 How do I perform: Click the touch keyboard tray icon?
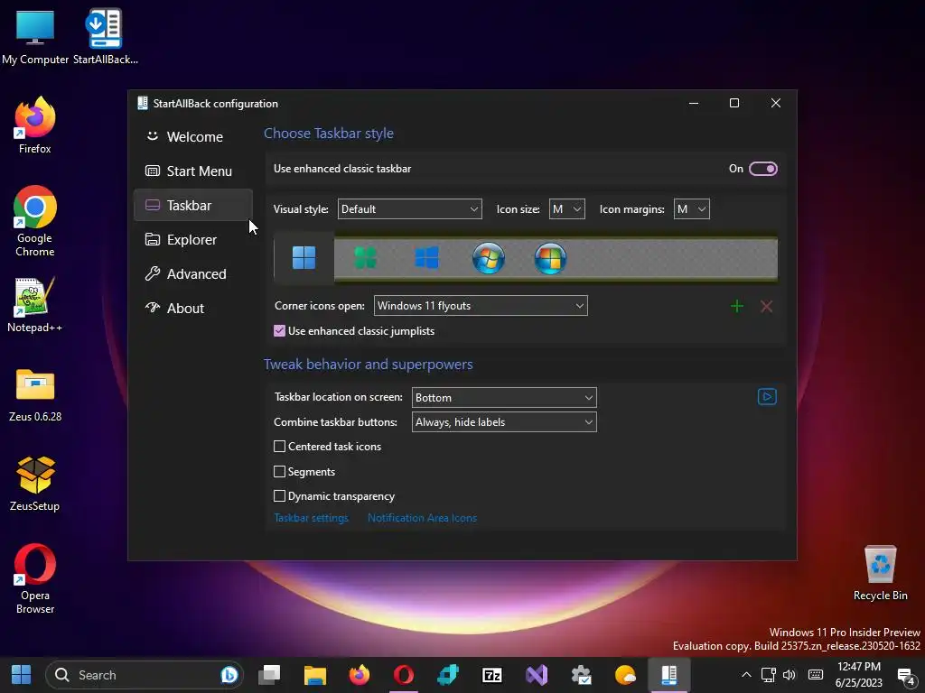point(816,675)
